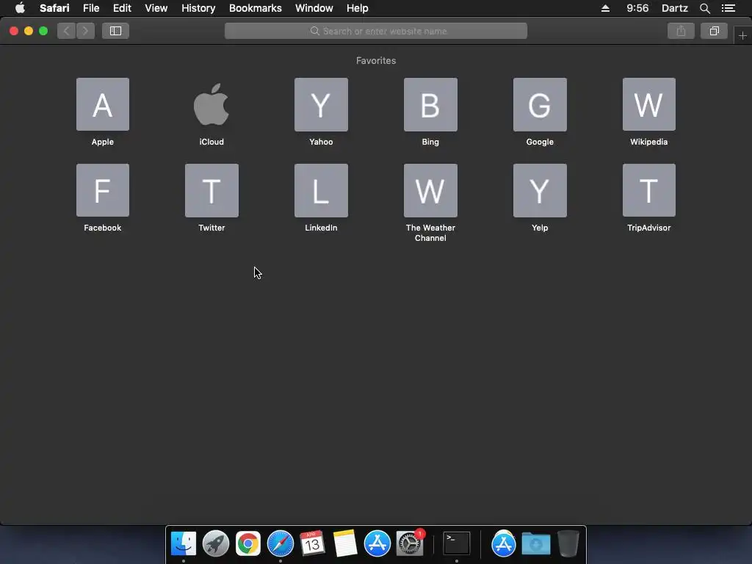Open the iCloud favorite
This screenshot has height=564, width=752.
click(x=211, y=104)
